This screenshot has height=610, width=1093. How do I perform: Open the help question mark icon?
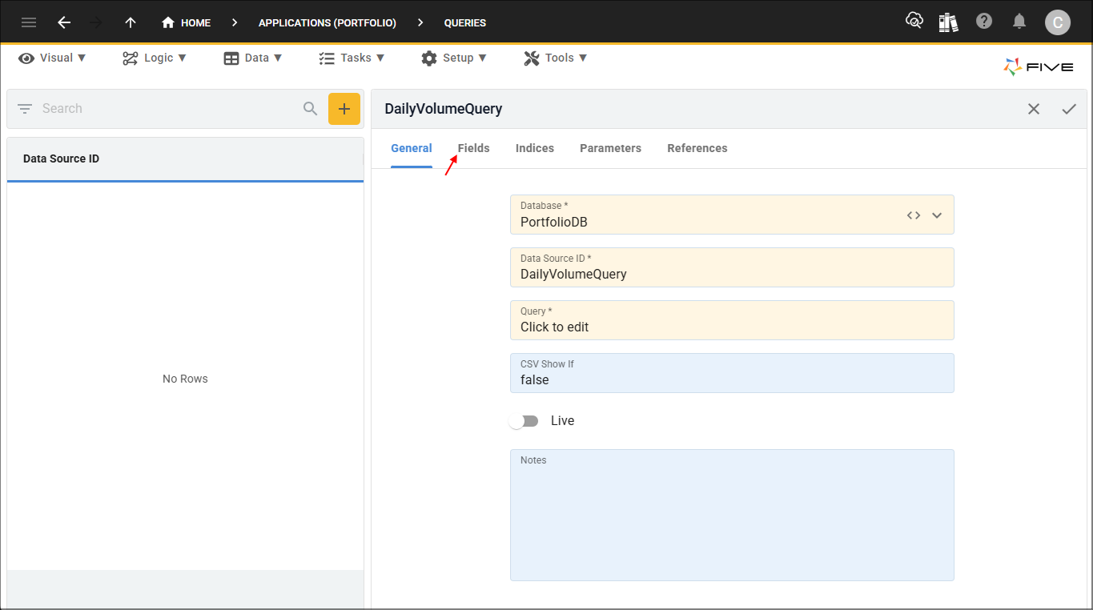pos(984,22)
